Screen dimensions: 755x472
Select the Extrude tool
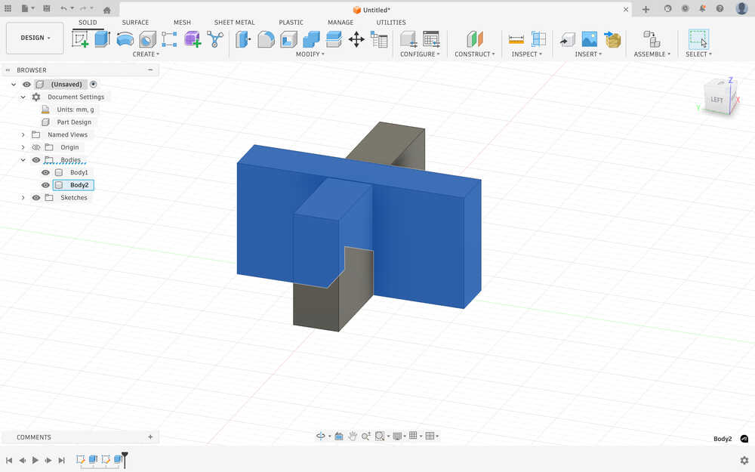[x=102, y=39]
